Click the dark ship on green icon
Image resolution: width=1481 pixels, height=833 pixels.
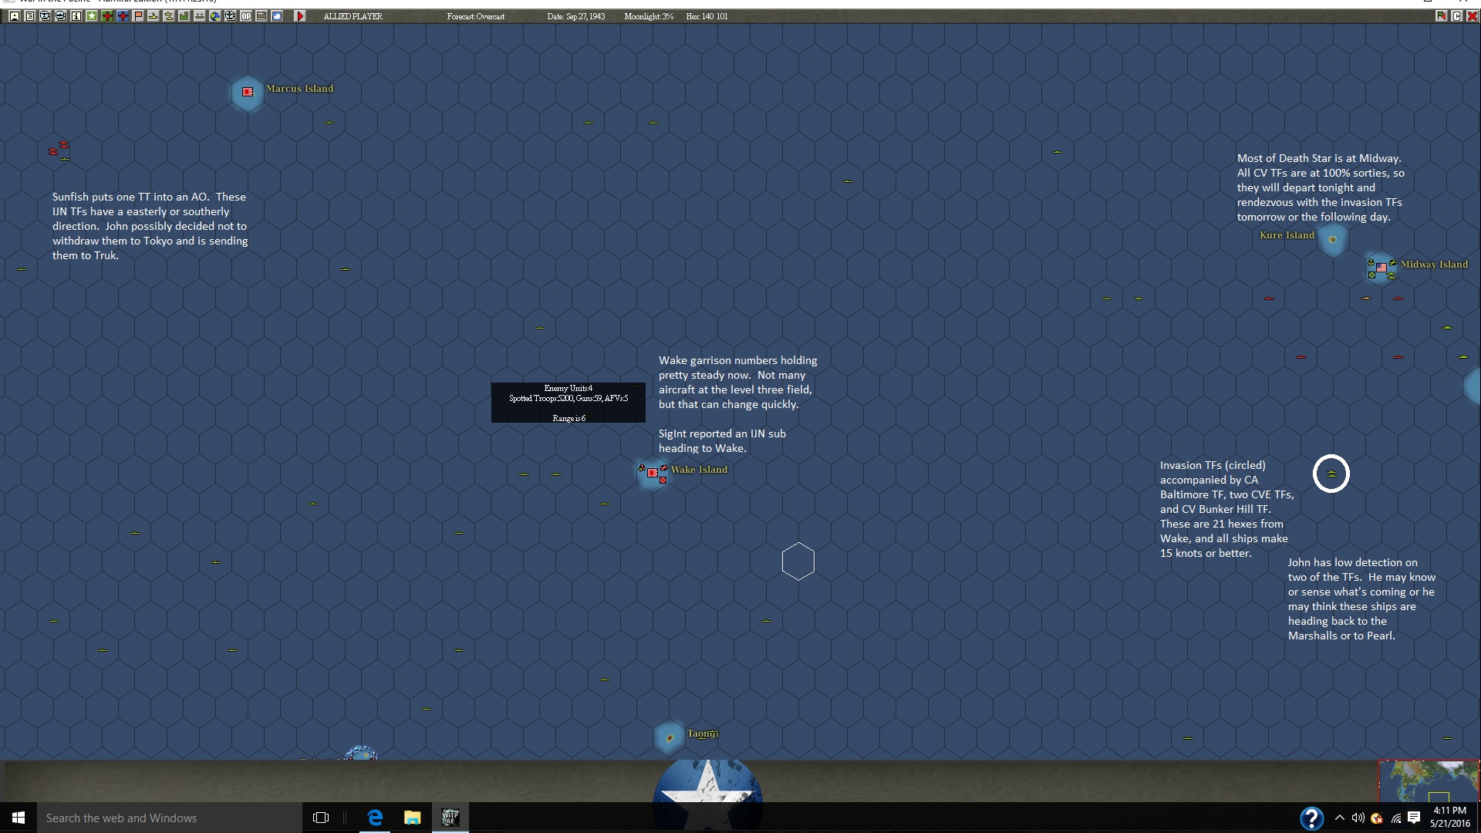pyautogui.click(x=200, y=16)
